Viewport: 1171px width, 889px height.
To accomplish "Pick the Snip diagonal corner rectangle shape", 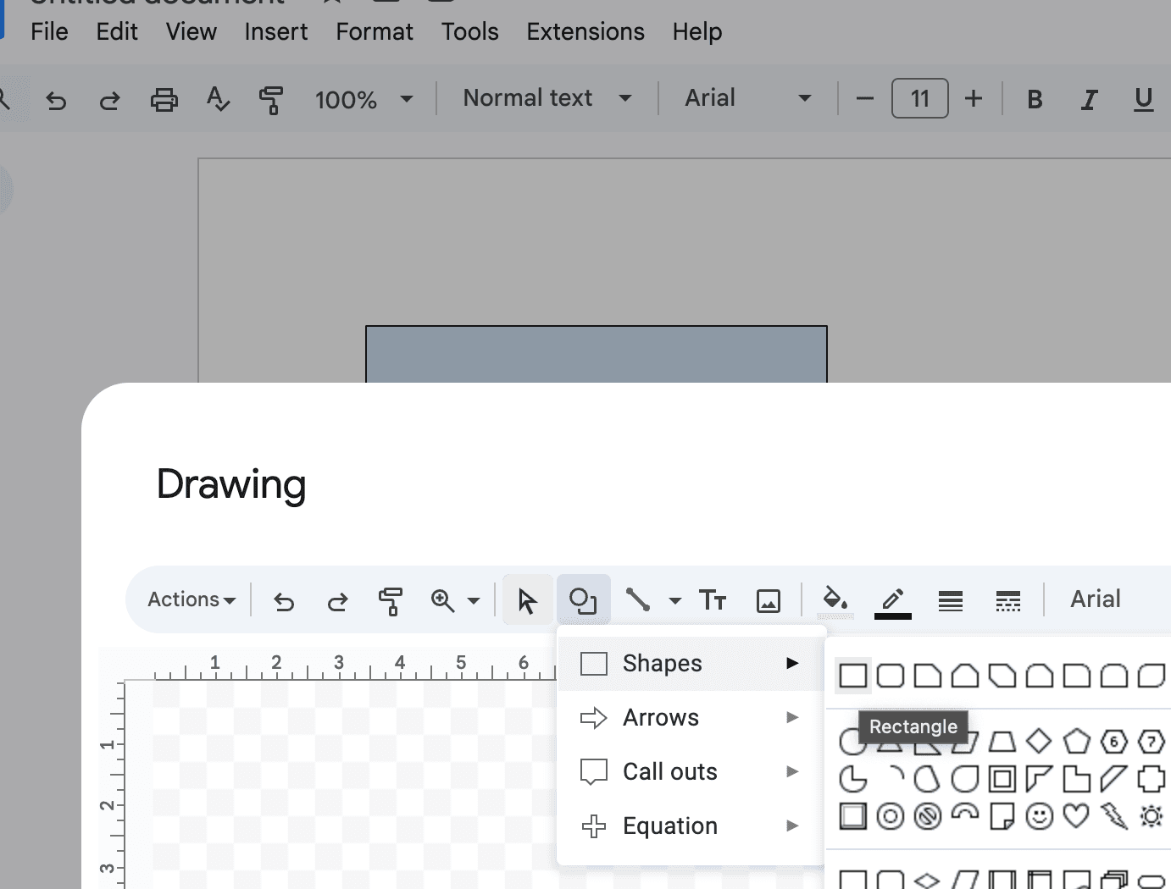I will [1002, 676].
